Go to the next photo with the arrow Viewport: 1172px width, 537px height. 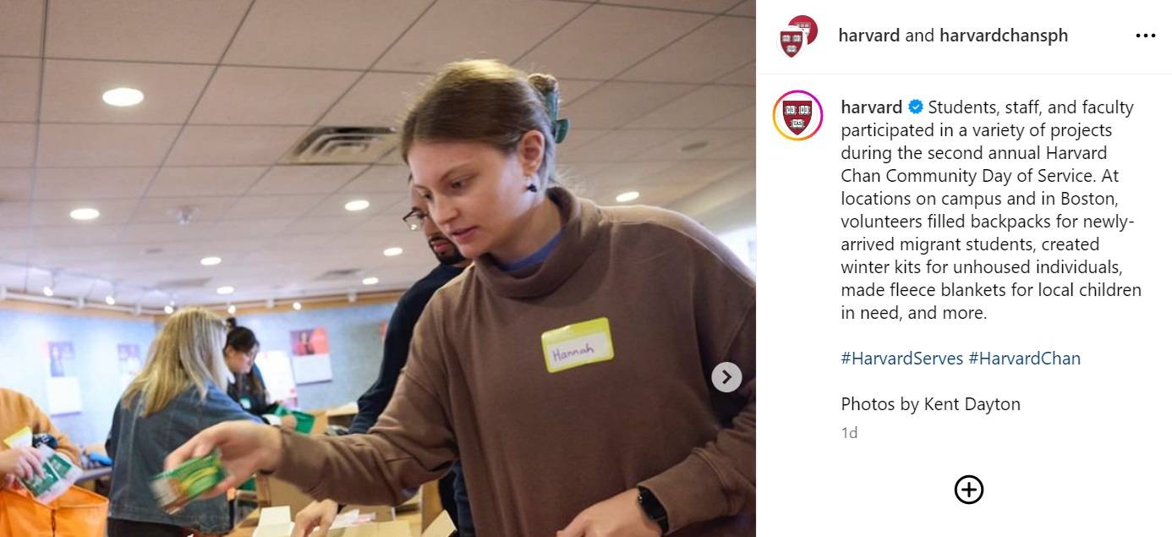726,377
